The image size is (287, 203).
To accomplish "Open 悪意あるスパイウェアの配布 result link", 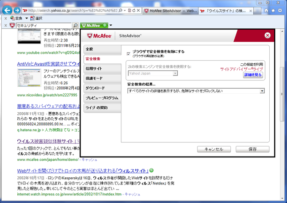I will click(x=49, y=106).
